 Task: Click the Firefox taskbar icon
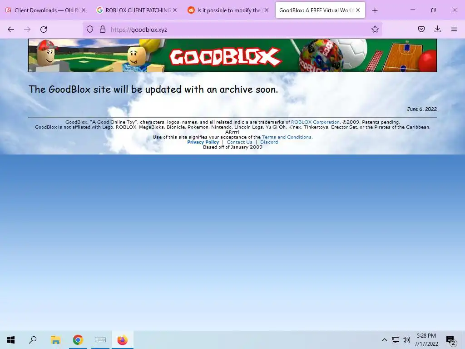tap(123, 340)
